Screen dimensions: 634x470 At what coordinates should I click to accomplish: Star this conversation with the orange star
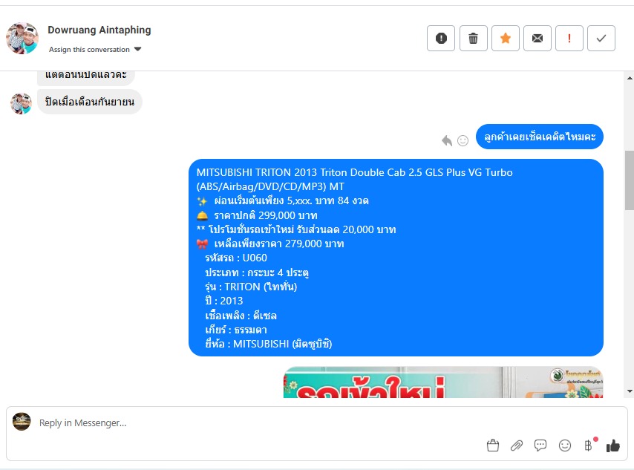click(505, 39)
